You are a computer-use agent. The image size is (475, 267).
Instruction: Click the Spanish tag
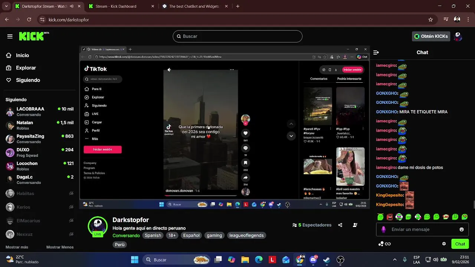pos(153,235)
